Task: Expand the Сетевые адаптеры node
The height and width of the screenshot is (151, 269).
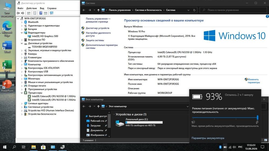Action: point(22,103)
